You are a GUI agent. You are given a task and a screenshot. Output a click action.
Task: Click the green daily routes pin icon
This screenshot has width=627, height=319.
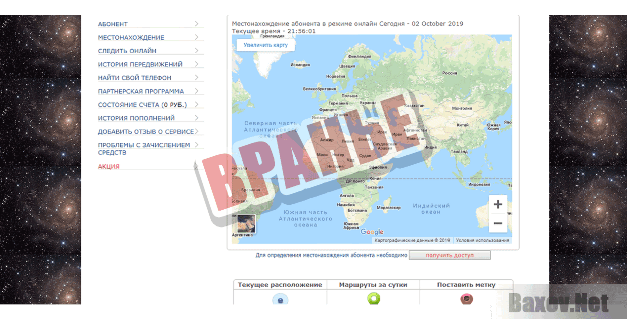(x=373, y=299)
